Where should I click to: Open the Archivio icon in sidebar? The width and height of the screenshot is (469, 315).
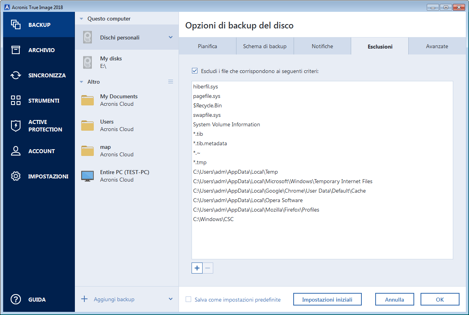[15, 50]
